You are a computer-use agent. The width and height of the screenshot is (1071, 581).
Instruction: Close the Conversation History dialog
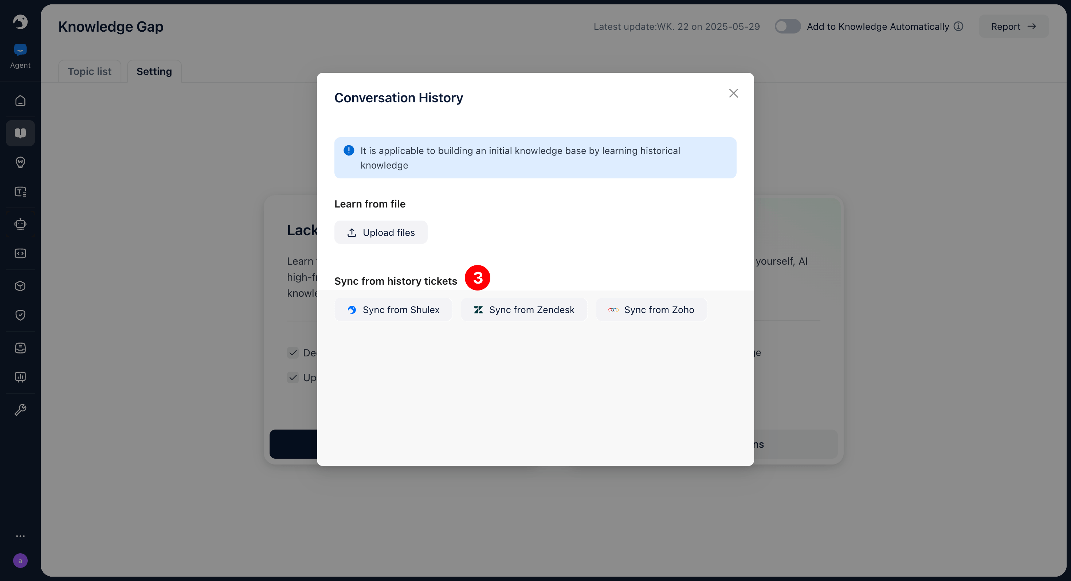(733, 93)
